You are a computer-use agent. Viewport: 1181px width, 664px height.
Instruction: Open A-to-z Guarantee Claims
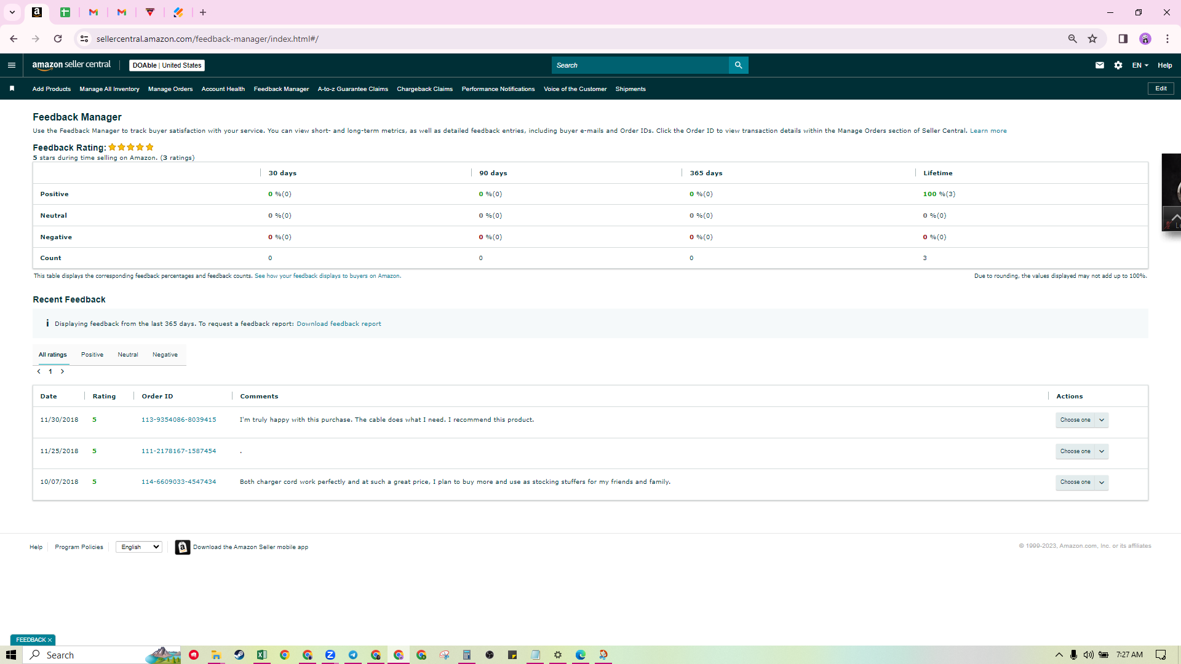tap(353, 89)
